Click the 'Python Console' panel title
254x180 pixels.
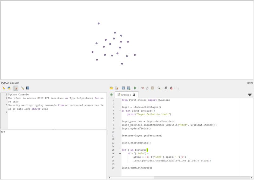10,83
